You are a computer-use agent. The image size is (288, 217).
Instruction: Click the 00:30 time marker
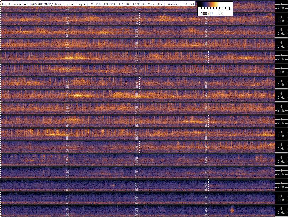pos(137,212)
